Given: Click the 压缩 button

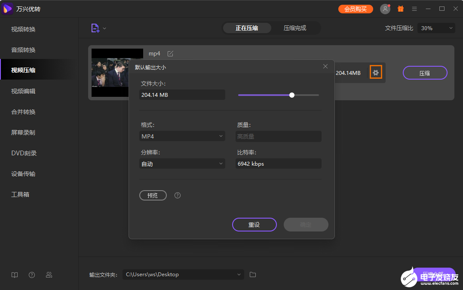Looking at the screenshot, I should tap(425, 73).
